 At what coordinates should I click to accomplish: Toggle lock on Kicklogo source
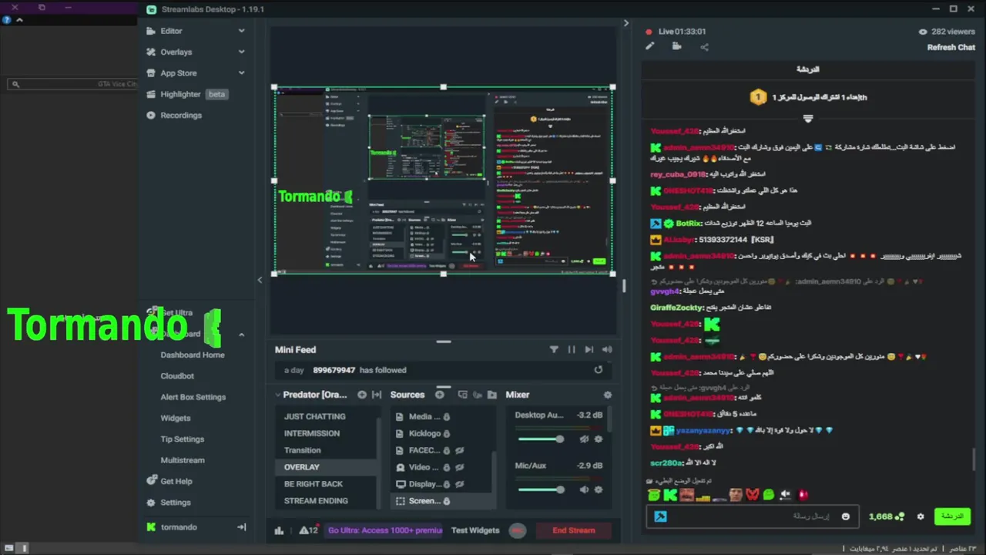click(448, 433)
